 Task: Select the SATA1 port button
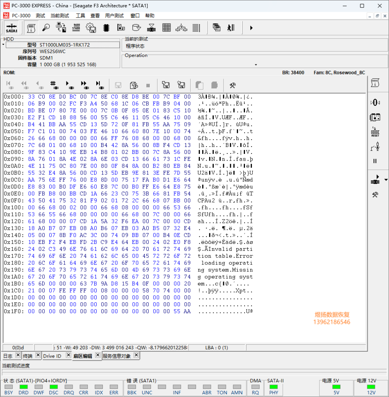pos(12,28)
